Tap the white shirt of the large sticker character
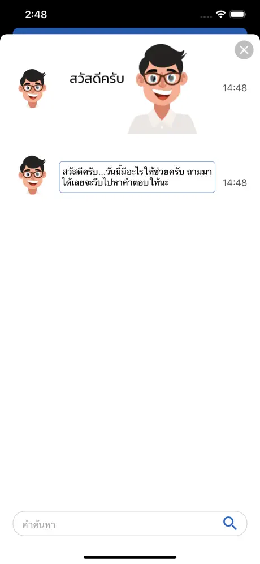 pos(162,122)
